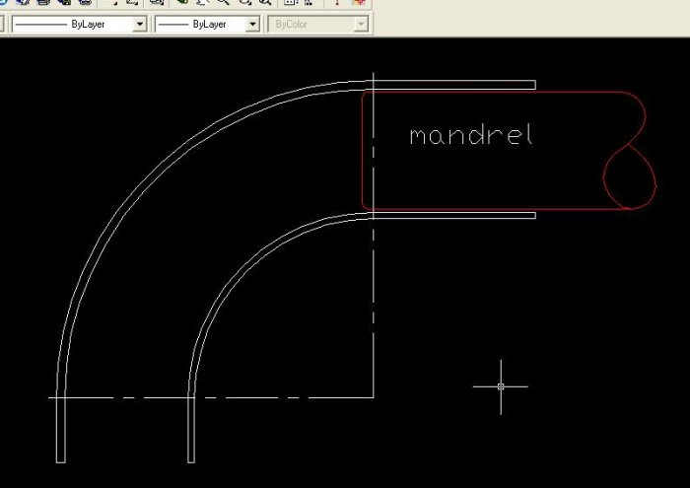The height and width of the screenshot is (488, 690).
Task: Select the "mandrel" text in the drawing
Action: pyautogui.click(x=471, y=135)
